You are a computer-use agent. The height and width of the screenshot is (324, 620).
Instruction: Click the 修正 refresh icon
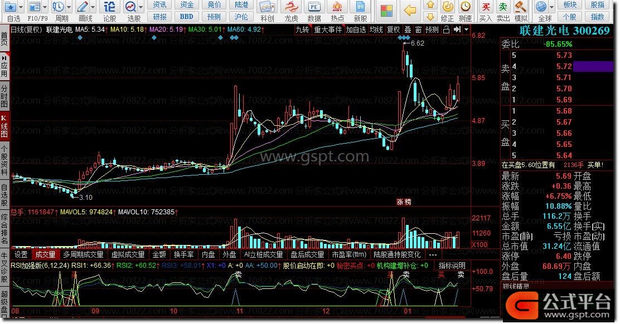(448, 7)
